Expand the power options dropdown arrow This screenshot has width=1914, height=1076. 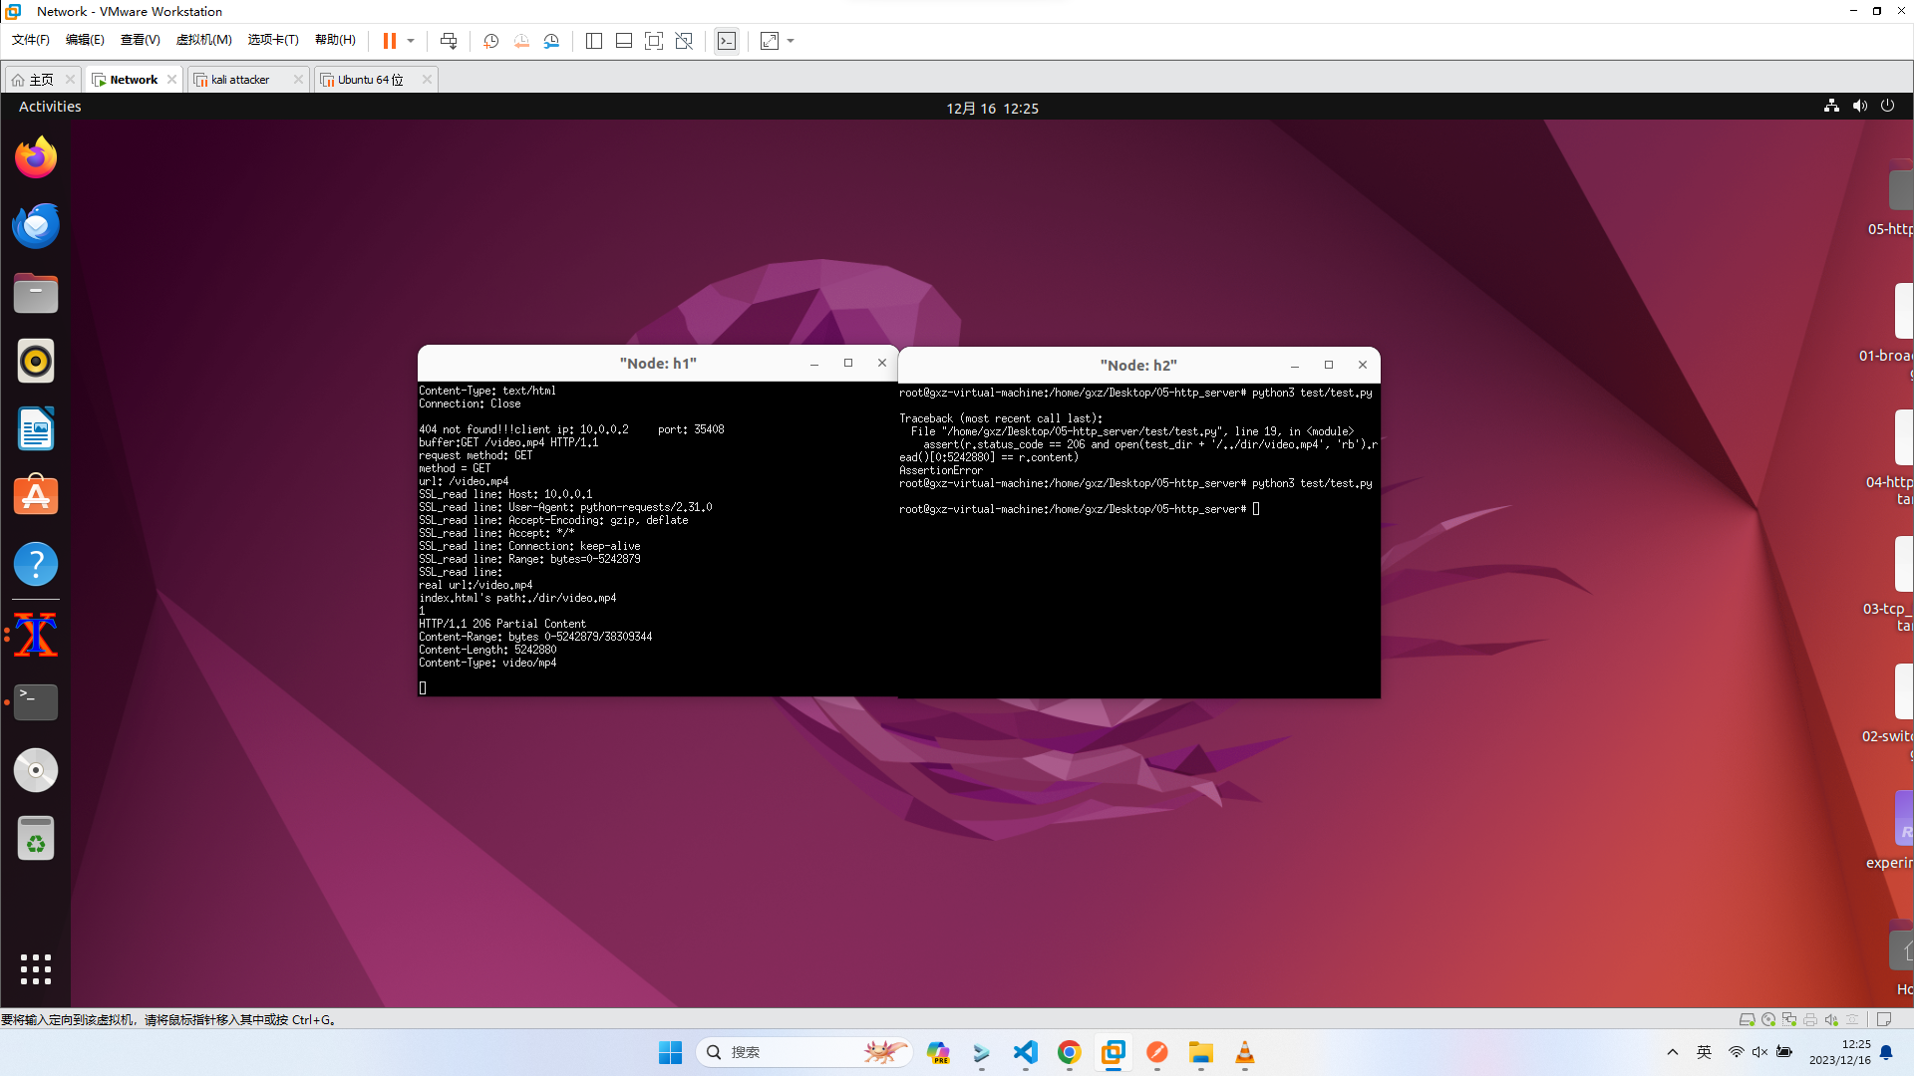(411, 41)
